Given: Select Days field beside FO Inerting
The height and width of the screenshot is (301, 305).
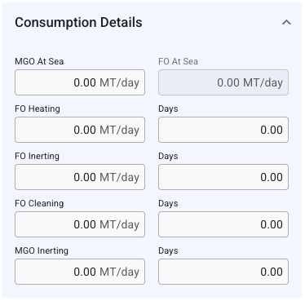Looking at the screenshot, I should click(x=223, y=177).
